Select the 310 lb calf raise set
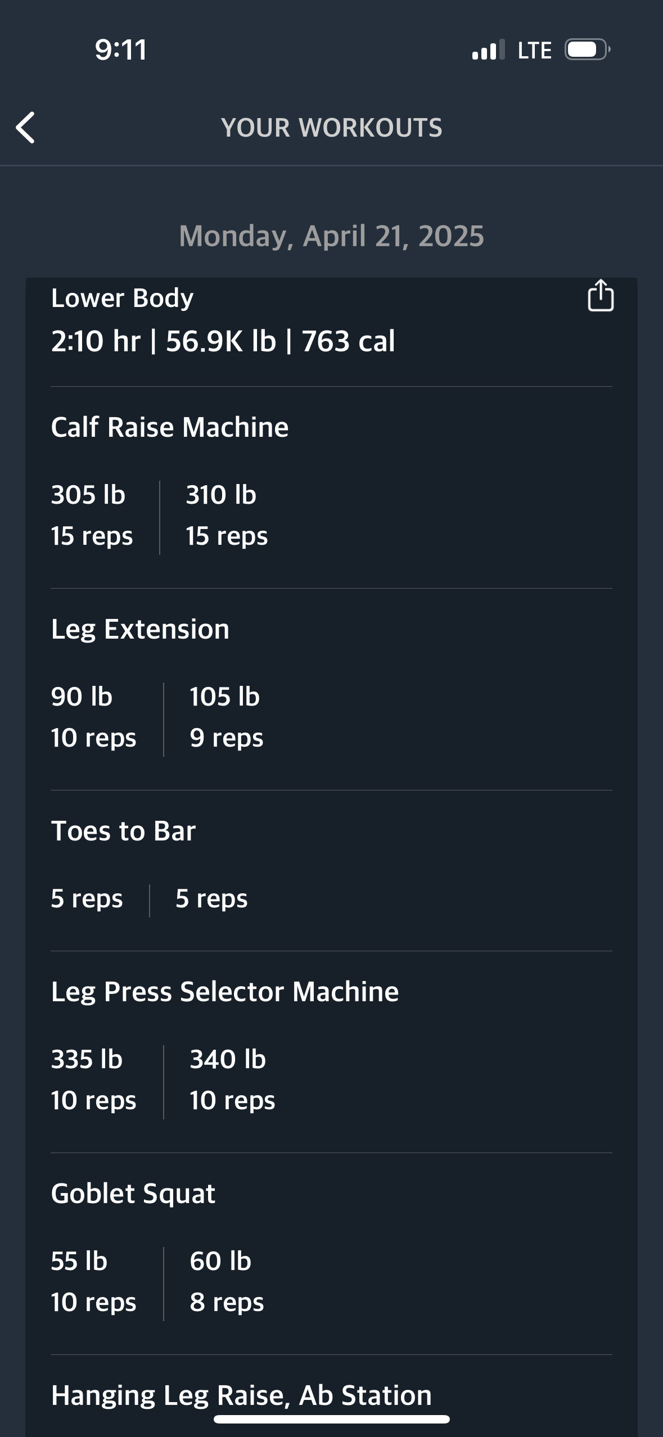 coord(227,515)
